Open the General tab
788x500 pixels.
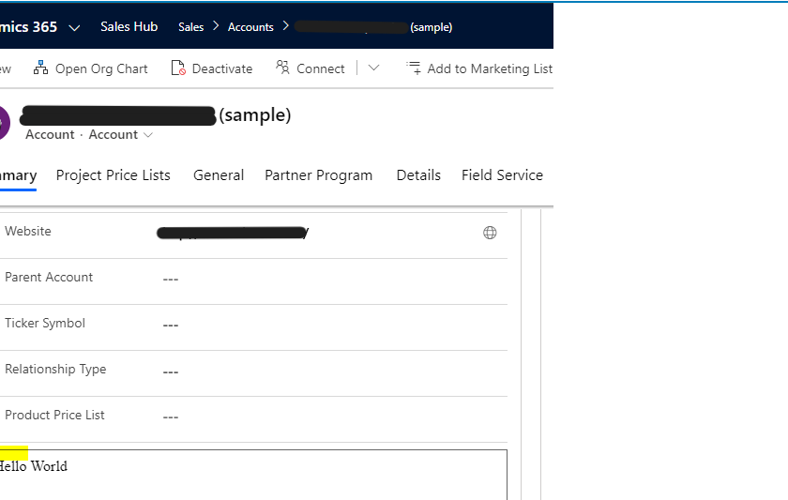click(x=219, y=175)
